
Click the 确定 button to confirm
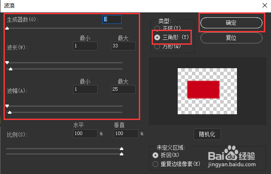(x=231, y=23)
